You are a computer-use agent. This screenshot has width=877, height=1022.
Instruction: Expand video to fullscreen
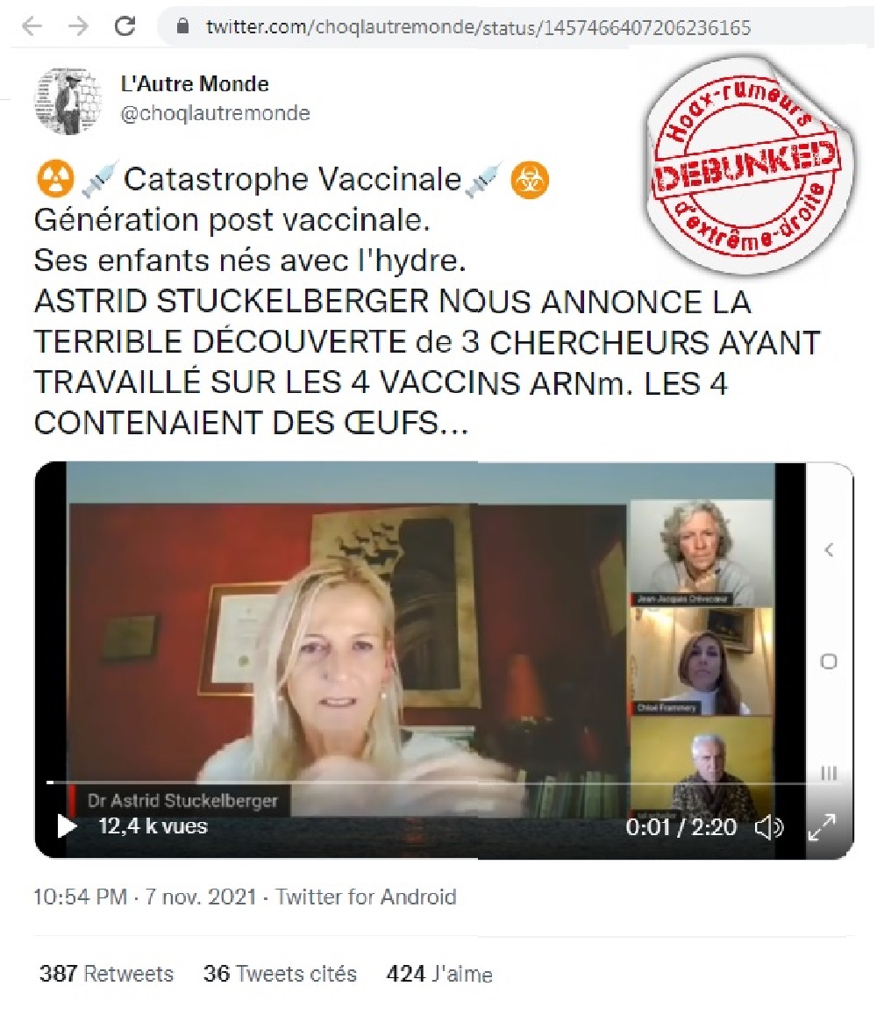822,827
